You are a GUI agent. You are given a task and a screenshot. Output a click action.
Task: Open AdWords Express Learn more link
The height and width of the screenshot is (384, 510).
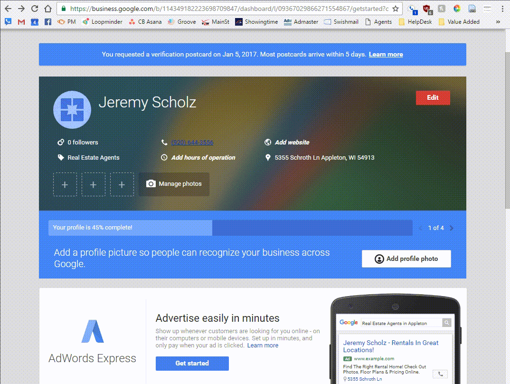263,346
